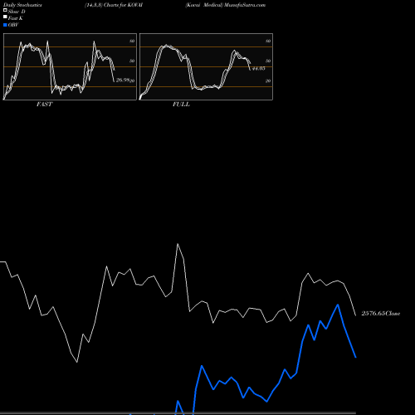Click the 50 axis label in FAST chart

tap(132, 61)
